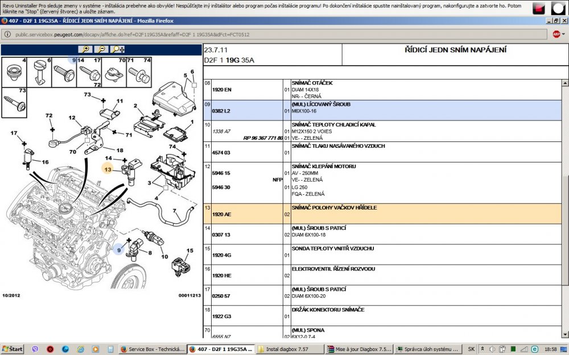The image size is (569, 355).
Task: Zoom in on the parts diagram
Action: [x=85, y=49]
